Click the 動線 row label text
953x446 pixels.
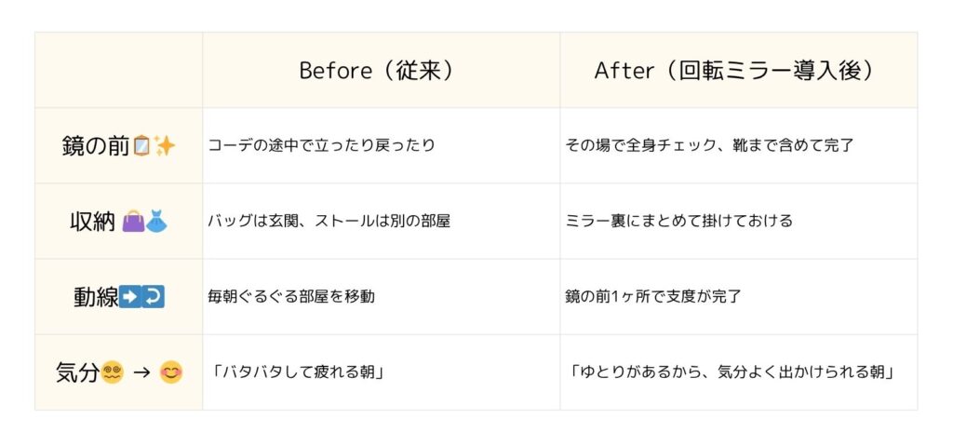point(96,298)
